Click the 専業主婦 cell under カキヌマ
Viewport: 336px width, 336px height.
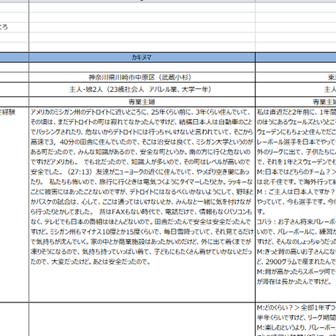[x=142, y=102]
